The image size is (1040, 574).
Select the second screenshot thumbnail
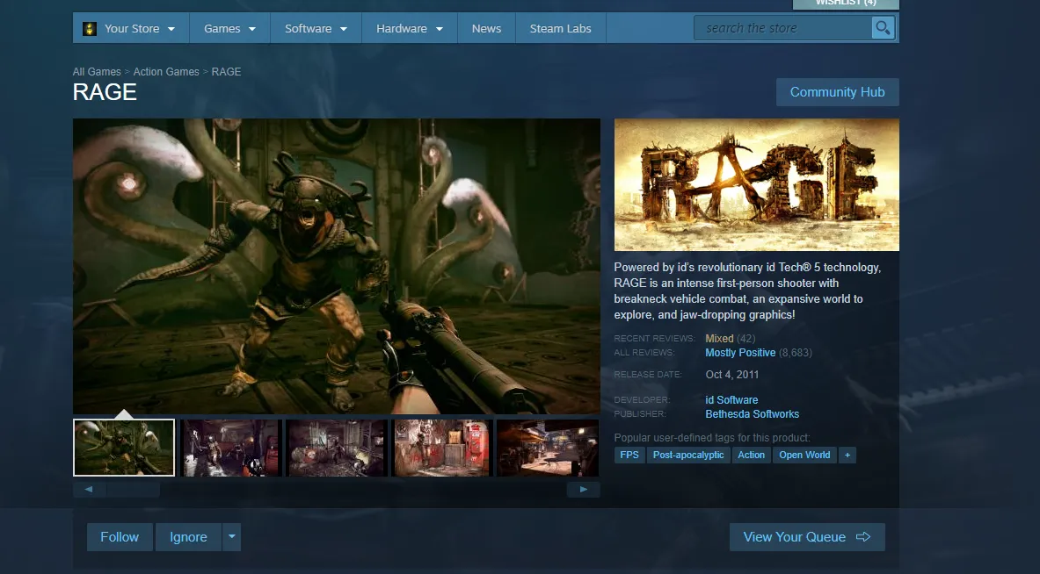tap(230, 448)
